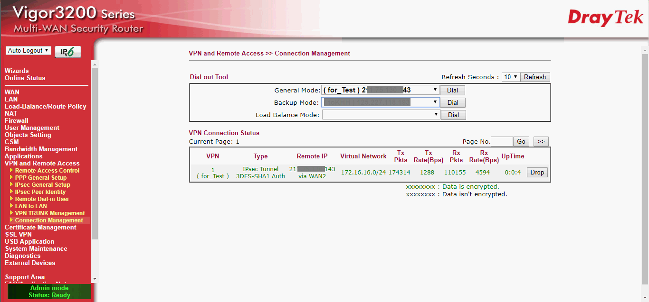Open External Devices menu
Viewport: 649px width, 302px height.
[x=30, y=263]
